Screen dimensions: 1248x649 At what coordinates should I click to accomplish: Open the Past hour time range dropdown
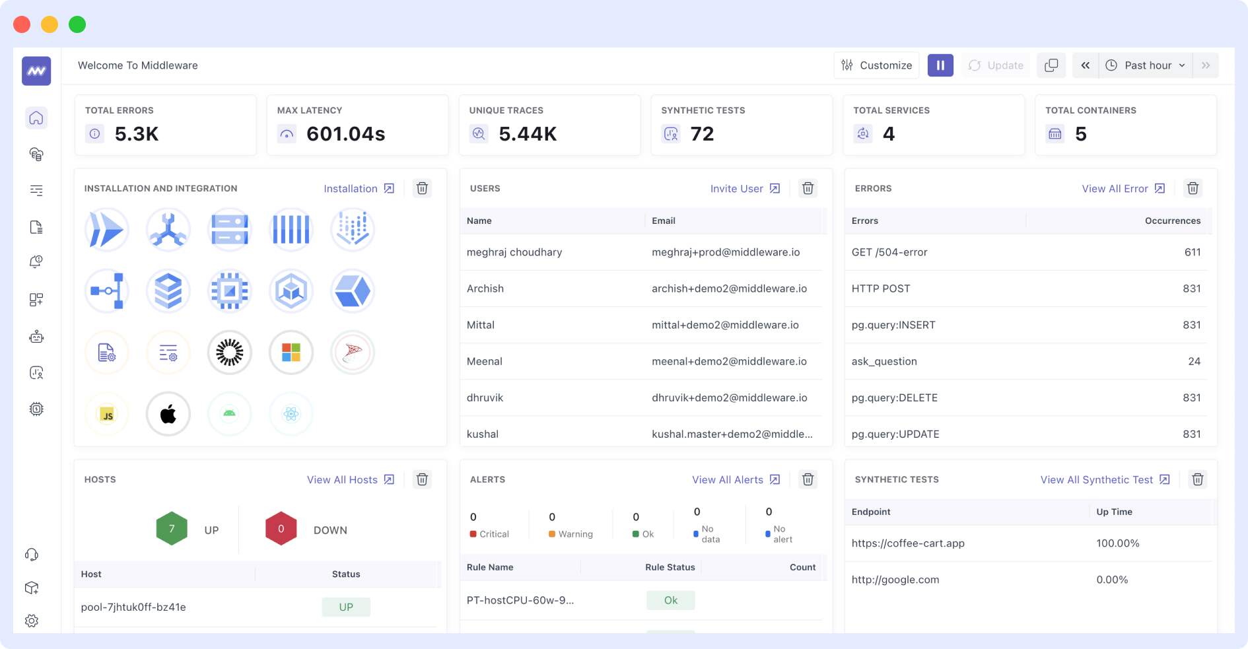click(1146, 65)
